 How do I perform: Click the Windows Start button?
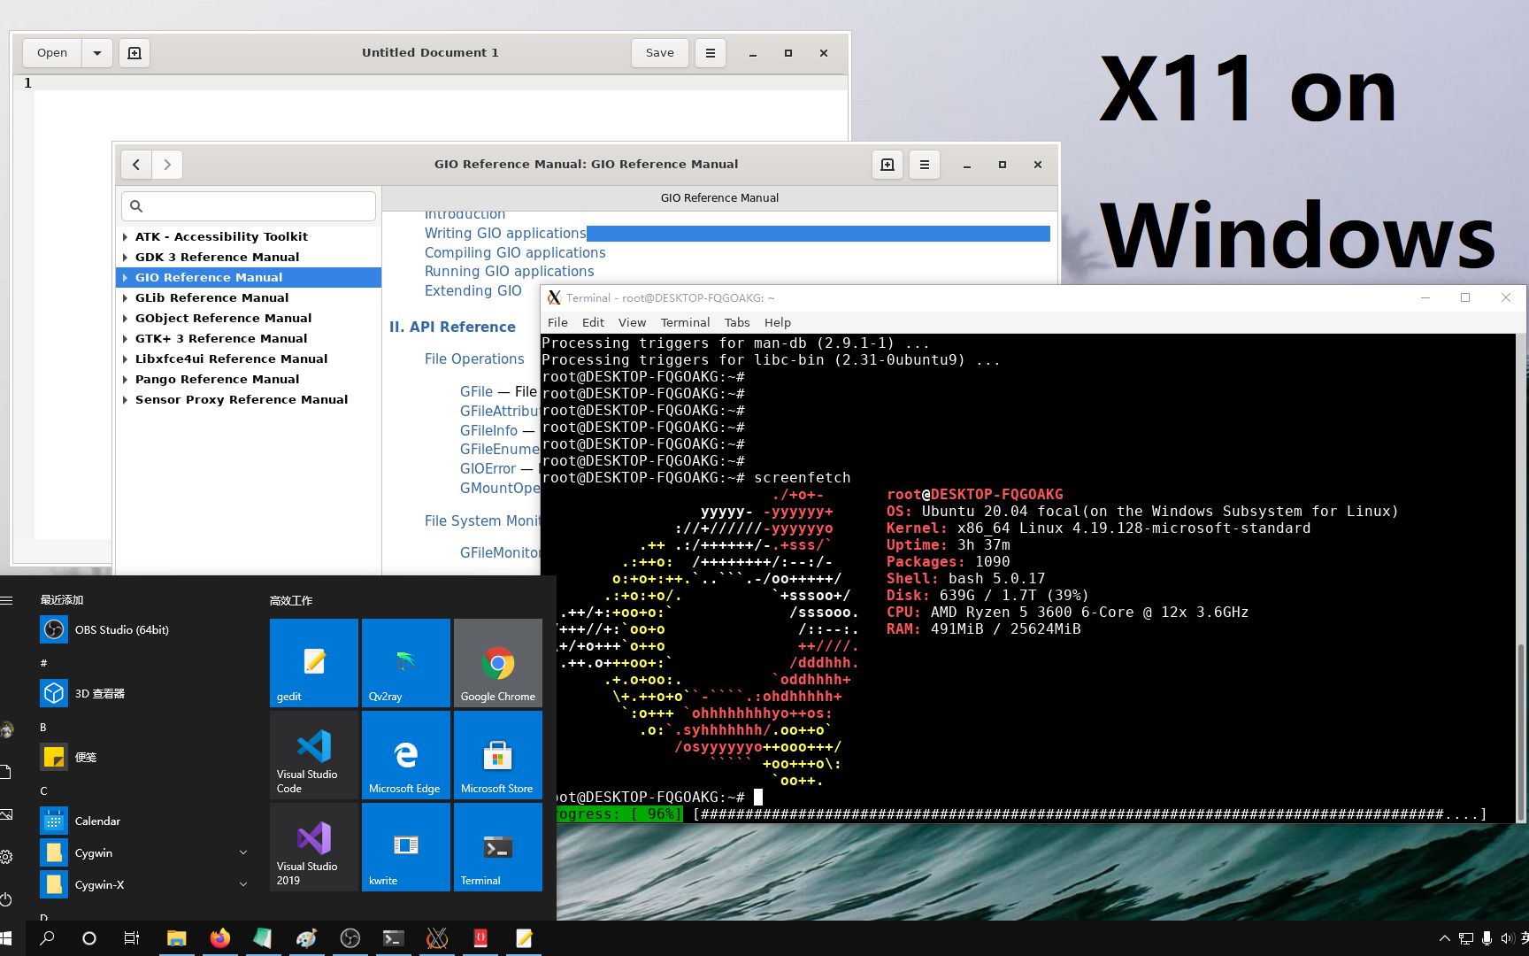coord(7,938)
